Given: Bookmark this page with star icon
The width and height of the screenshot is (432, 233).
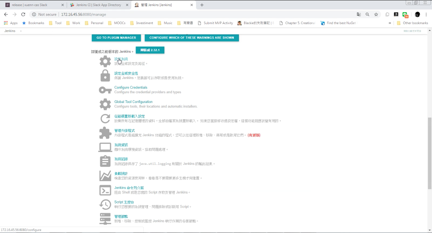Looking at the screenshot, I should [376, 15].
